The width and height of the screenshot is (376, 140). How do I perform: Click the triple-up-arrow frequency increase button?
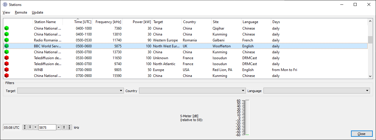[69, 127]
